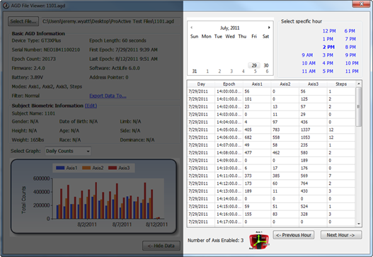Pick the 9 AM hour
Viewport: 373px width, 257px height.
point(307,55)
